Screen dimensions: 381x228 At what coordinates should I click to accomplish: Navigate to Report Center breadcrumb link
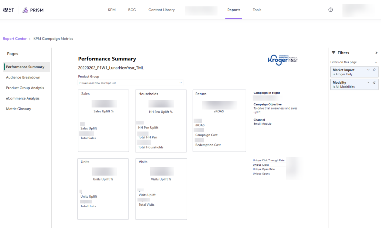click(15, 39)
